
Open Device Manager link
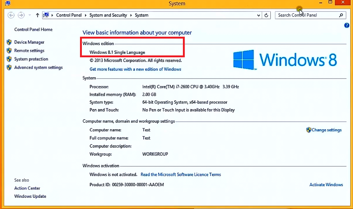[29, 42]
